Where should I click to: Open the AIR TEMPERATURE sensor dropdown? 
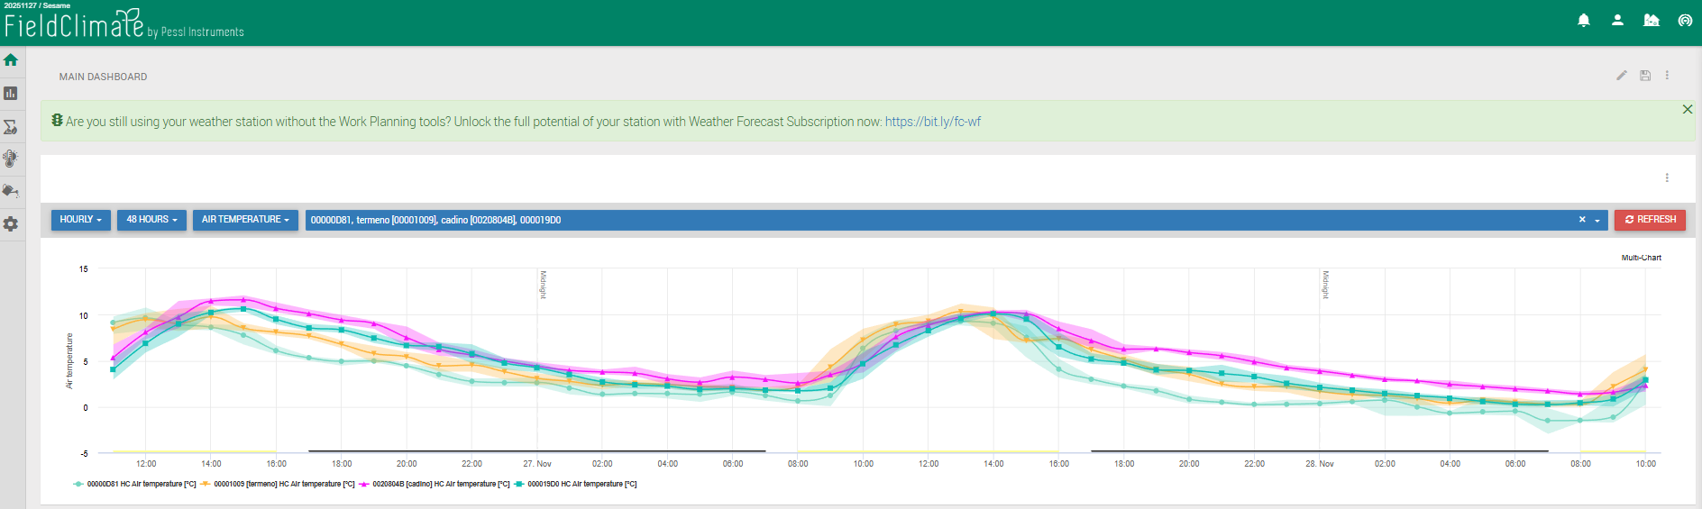pos(245,220)
